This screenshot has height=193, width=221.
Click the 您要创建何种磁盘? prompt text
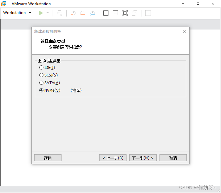[66, 47]
